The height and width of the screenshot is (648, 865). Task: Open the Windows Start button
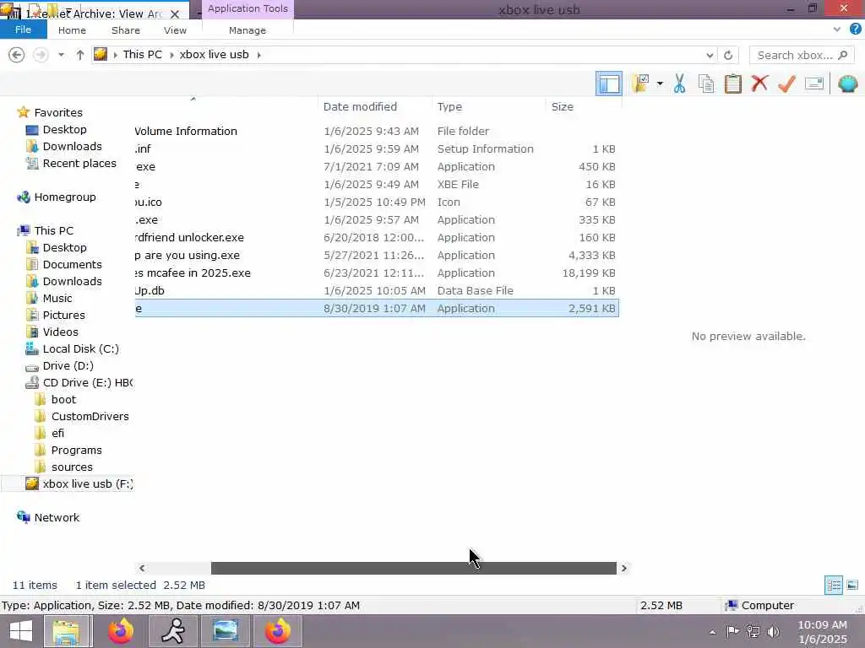click(21, 631)
